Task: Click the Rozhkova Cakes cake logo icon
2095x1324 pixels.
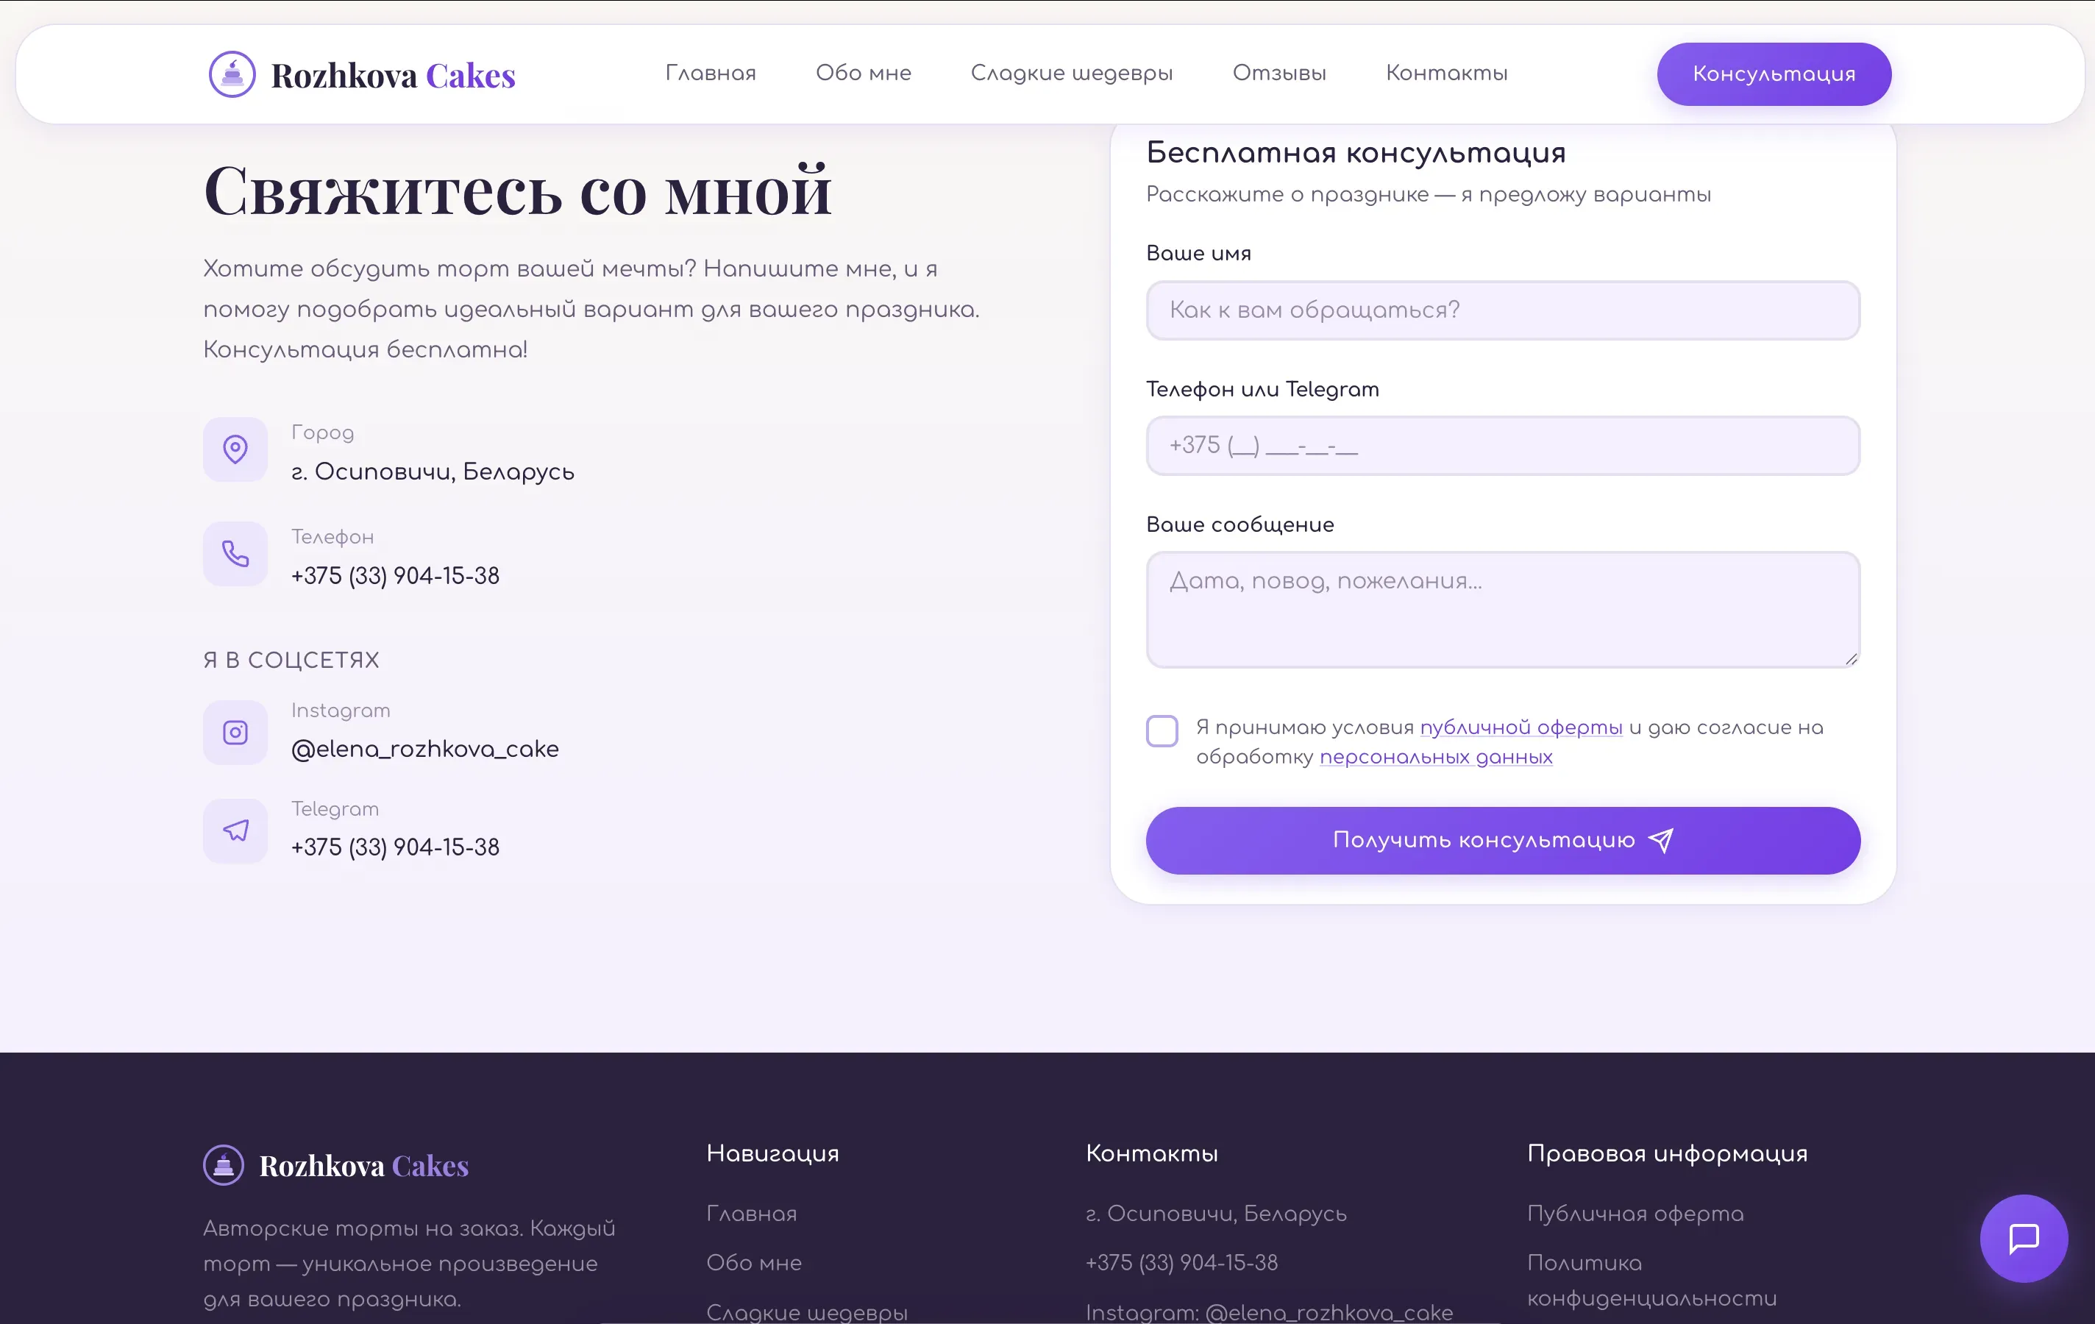Action: (x=232, y=73)
